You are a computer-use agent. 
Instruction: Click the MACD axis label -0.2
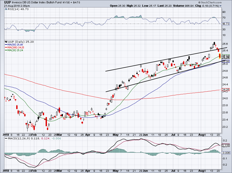click(x=225, y=165)
